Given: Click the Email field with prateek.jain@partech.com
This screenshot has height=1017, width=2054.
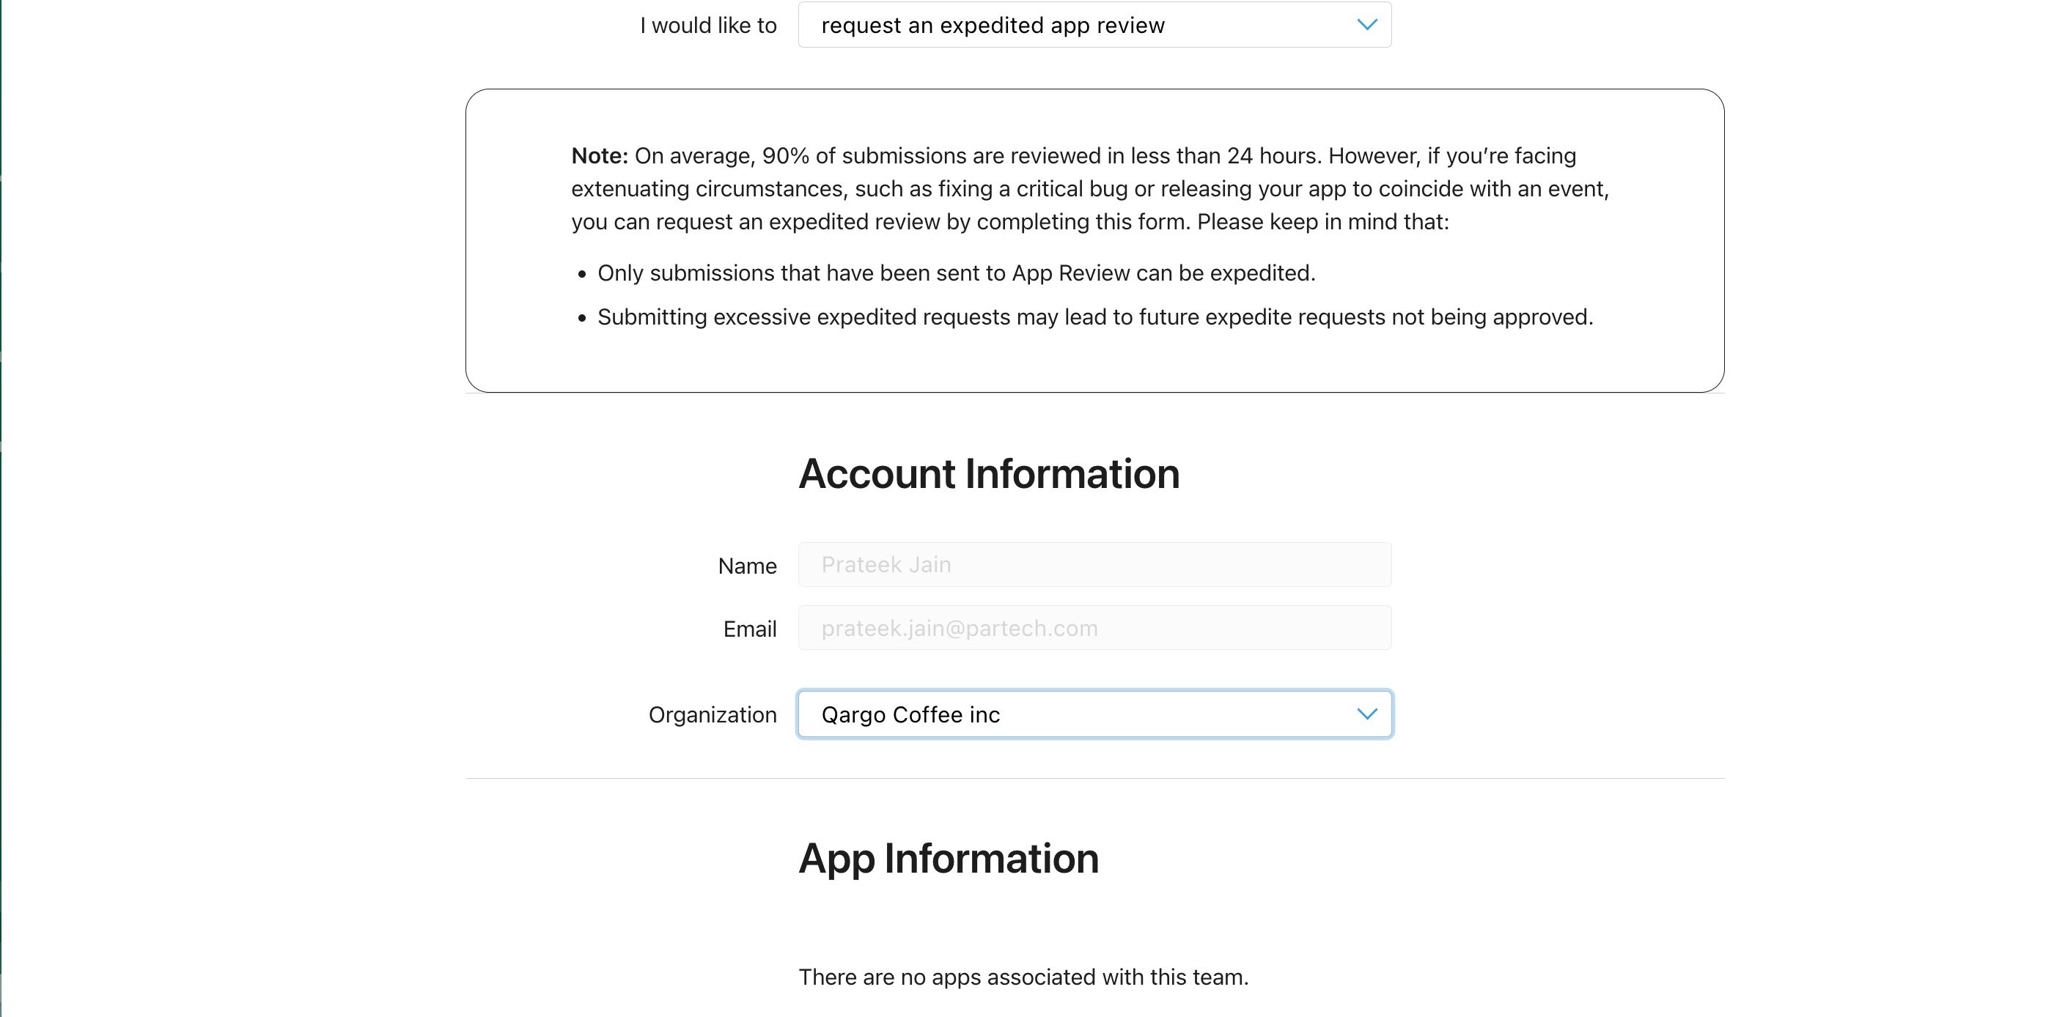Looking at the screenshot, I should (1094, 628).
